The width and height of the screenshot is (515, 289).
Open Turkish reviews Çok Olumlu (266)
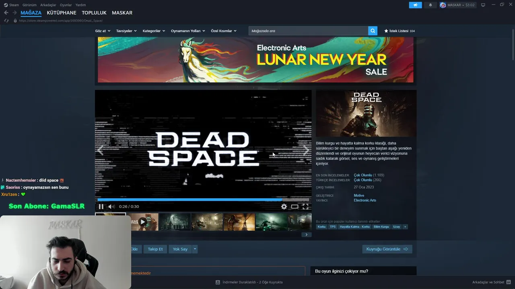click(367, 180)
